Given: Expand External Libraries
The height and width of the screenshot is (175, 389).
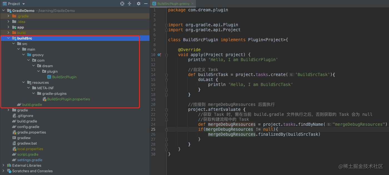Looking at the screenshot, I should [x=3, y=165].
